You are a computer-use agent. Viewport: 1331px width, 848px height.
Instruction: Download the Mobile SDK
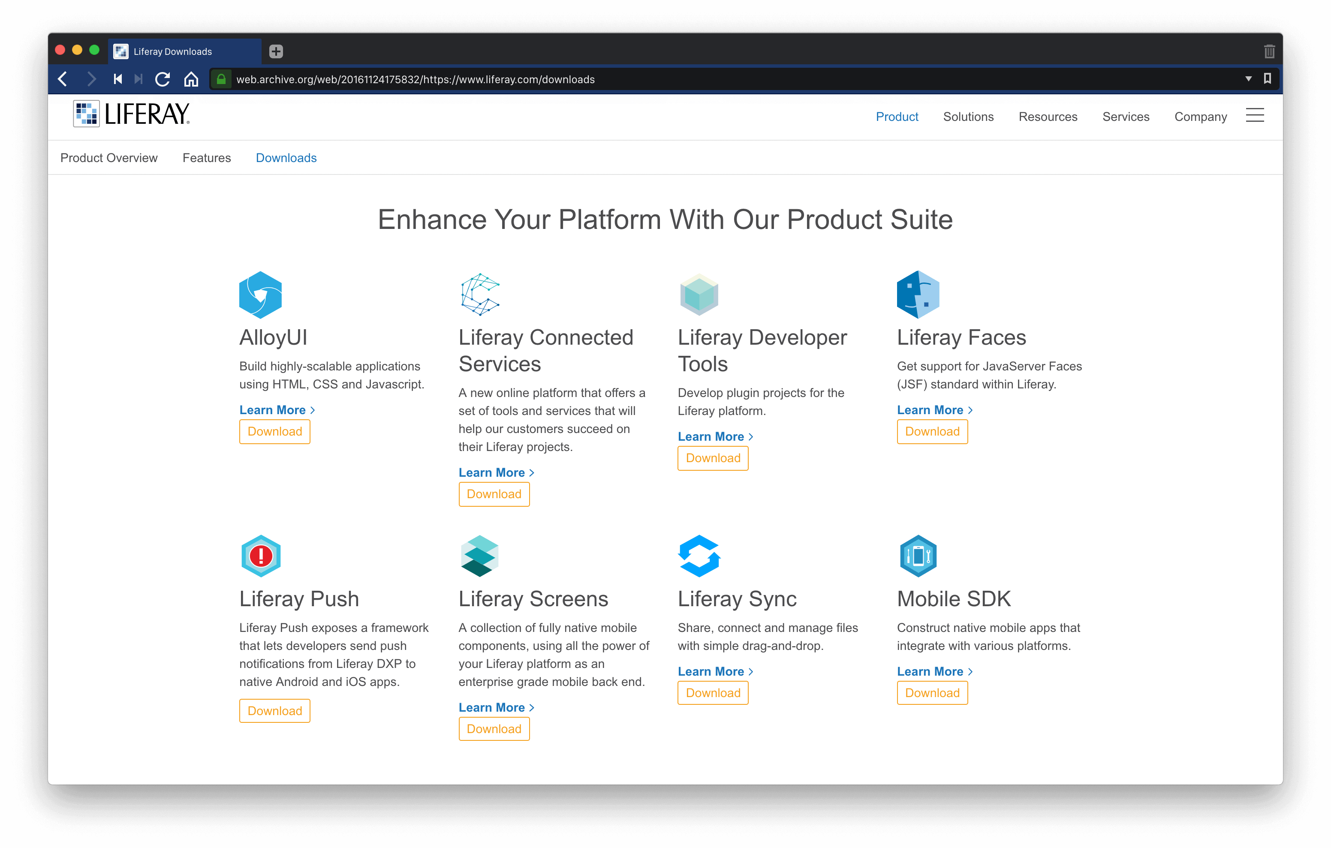(932, 692)
